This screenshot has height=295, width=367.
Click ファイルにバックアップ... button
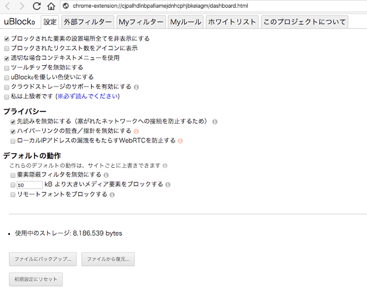(x=43, y=259)
